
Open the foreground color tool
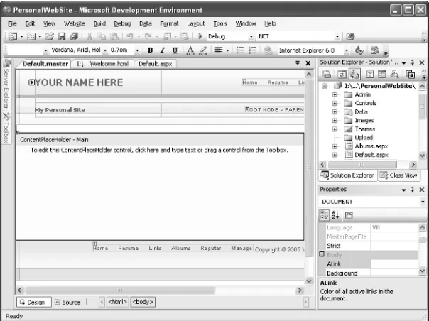pyautogui.click(x=190, y=50)
